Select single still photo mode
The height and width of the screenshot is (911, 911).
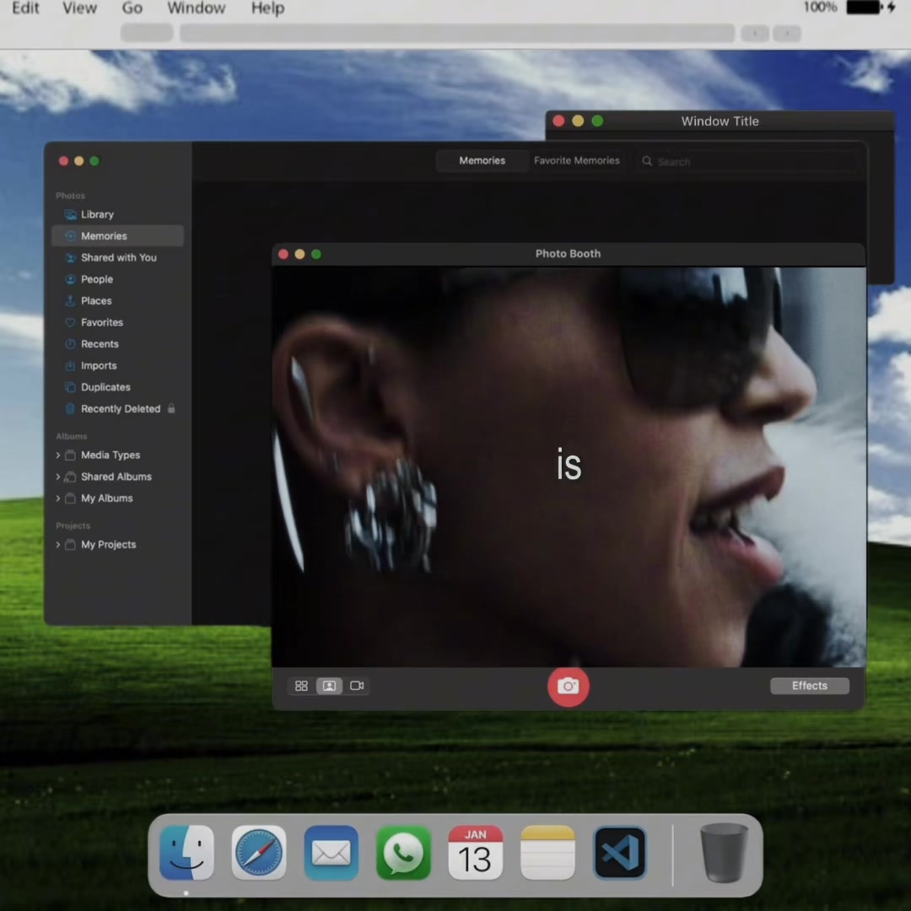pos(329,686)
